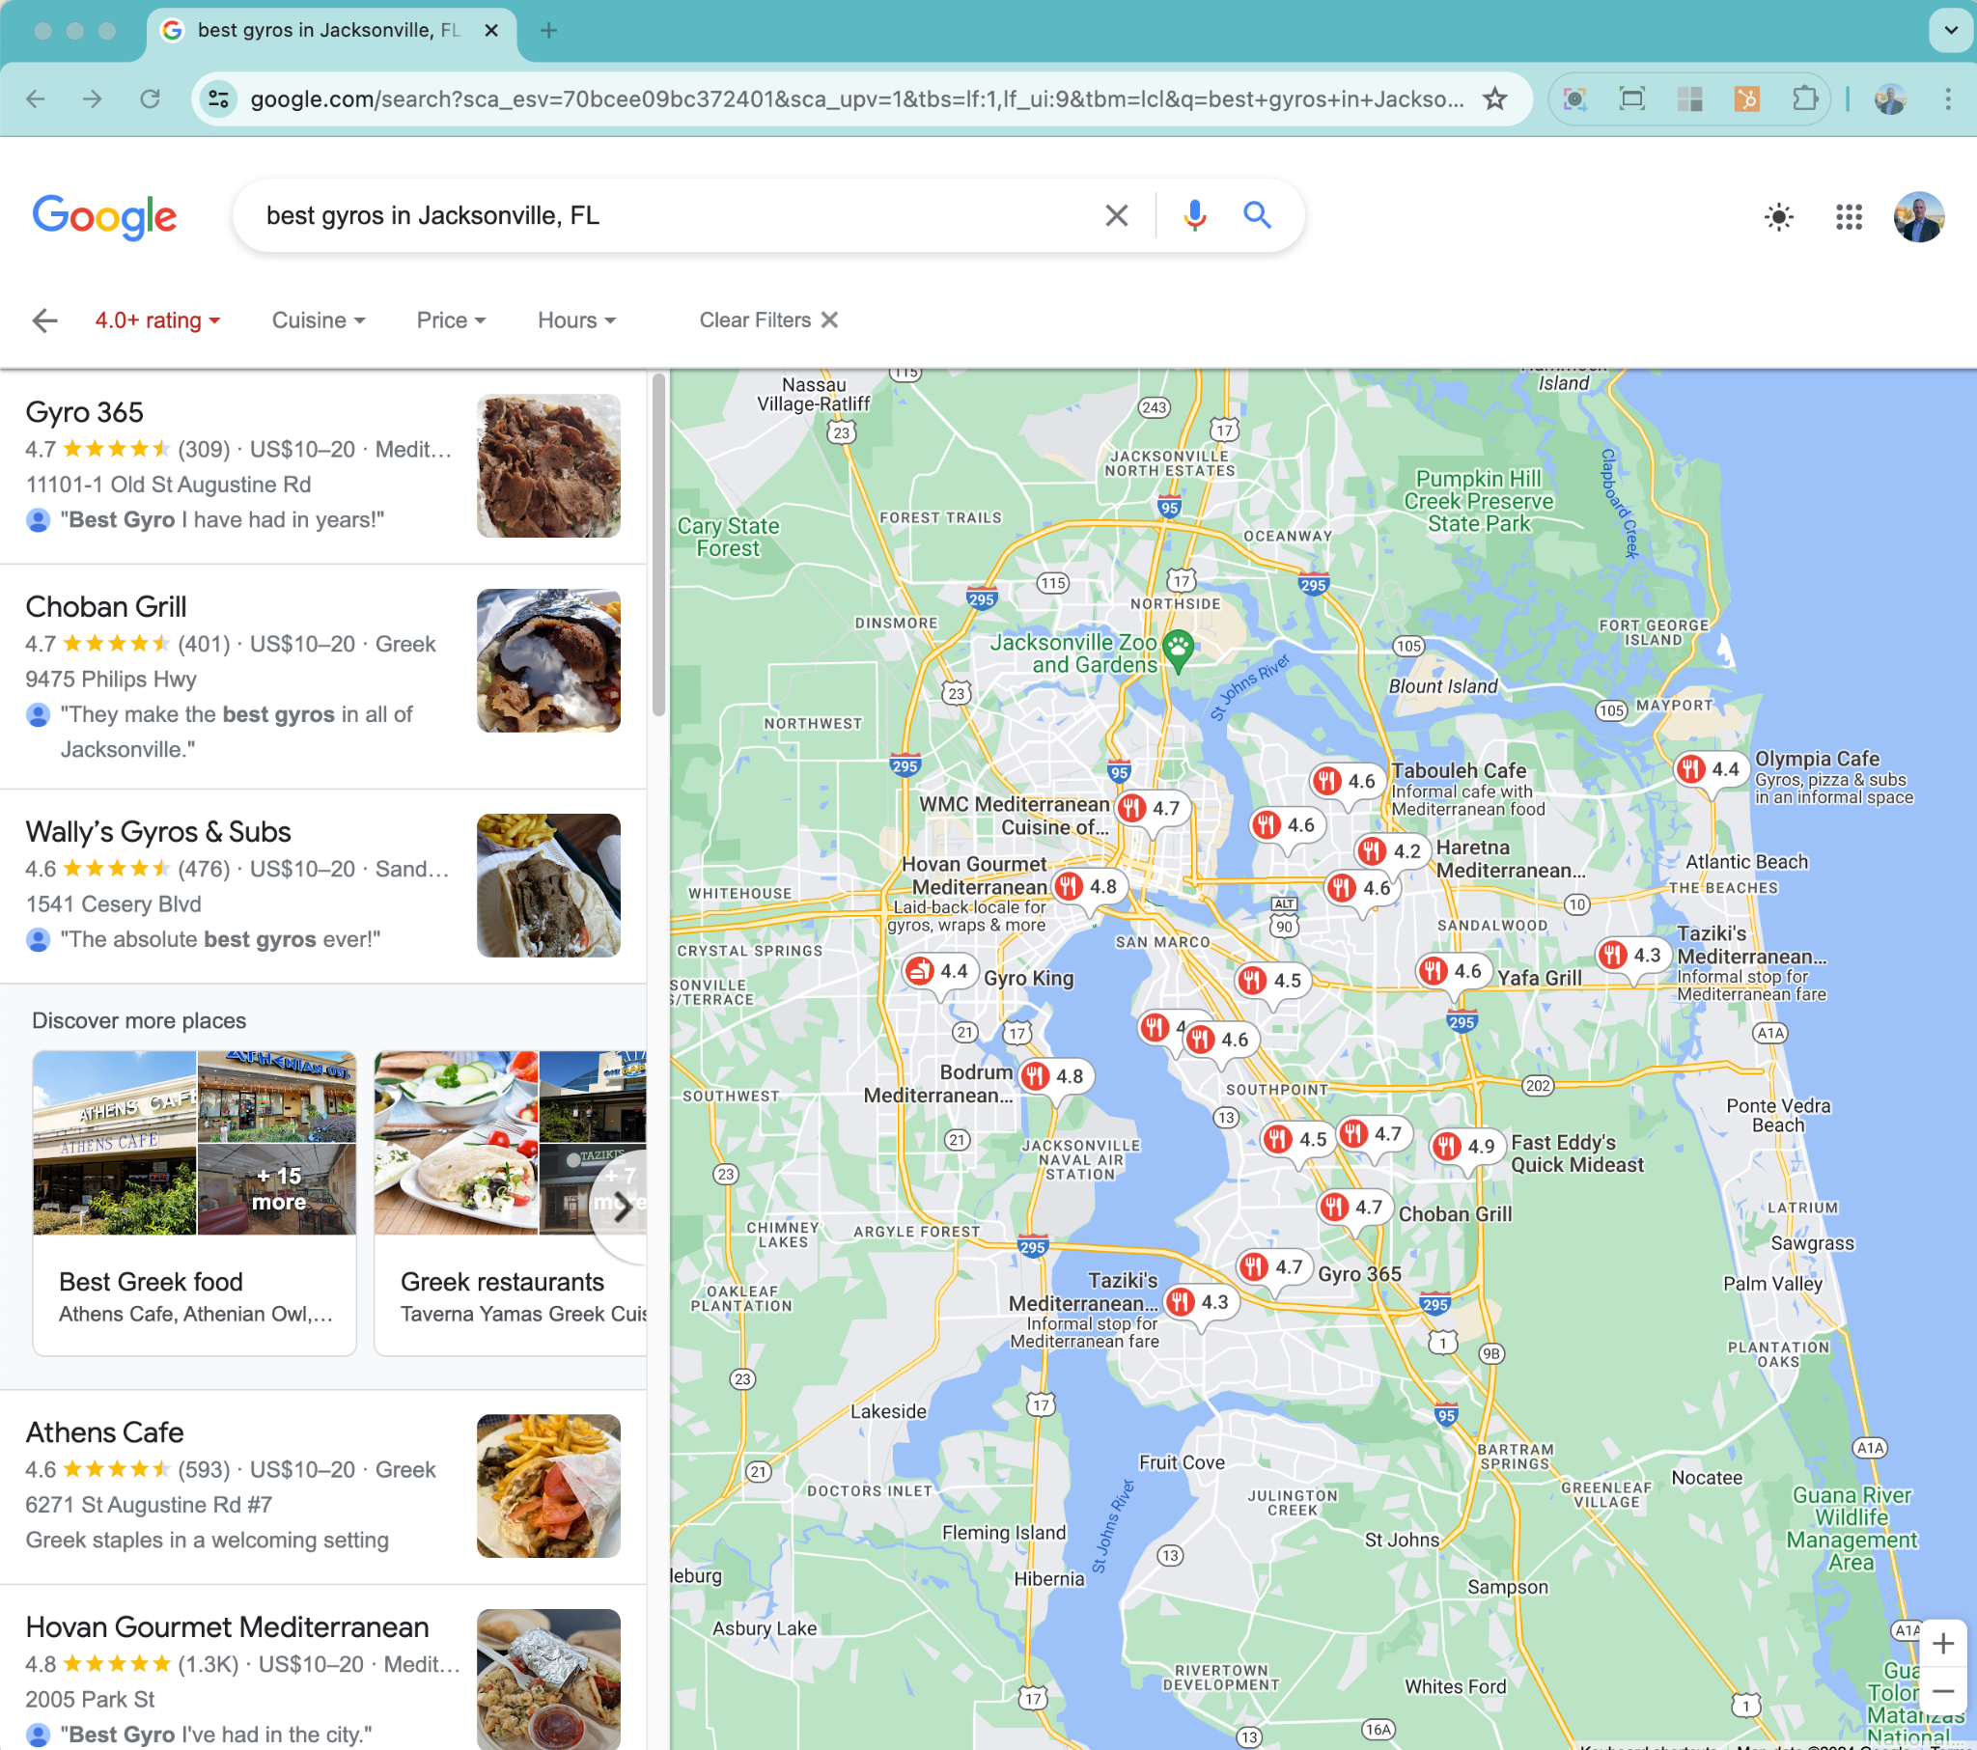Viewport: 1977px width, 1750px height.
Task: Submit search with magnifier icon
Action: coord(1257,214)
